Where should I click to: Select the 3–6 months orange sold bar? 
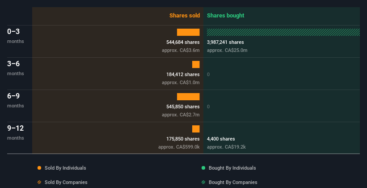click(196, 64)
